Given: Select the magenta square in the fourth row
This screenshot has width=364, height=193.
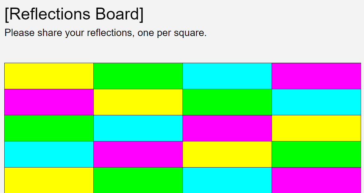Looking at the screenshot, I should click(x=138, y=154).
